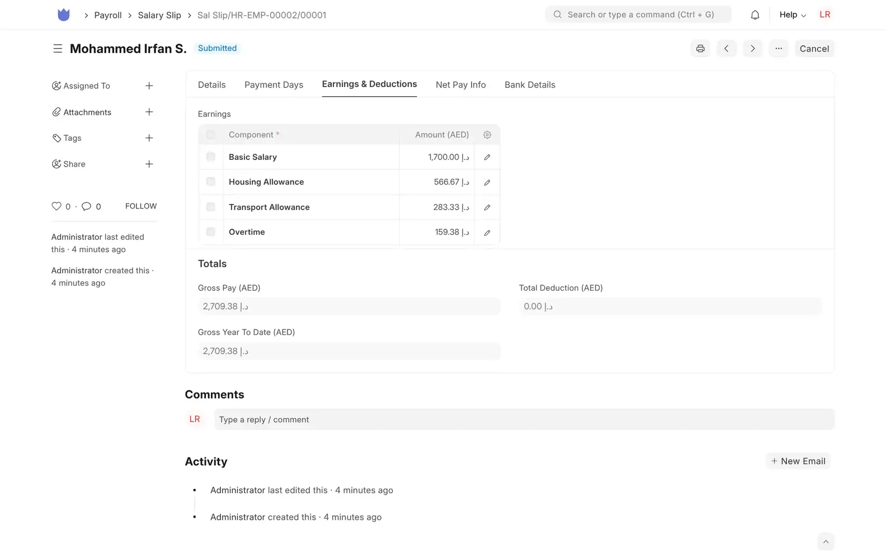The width and height of the screenshot is (895, 559).
Task: Open the Help dropdown menu
Action: tap(793, 15)
